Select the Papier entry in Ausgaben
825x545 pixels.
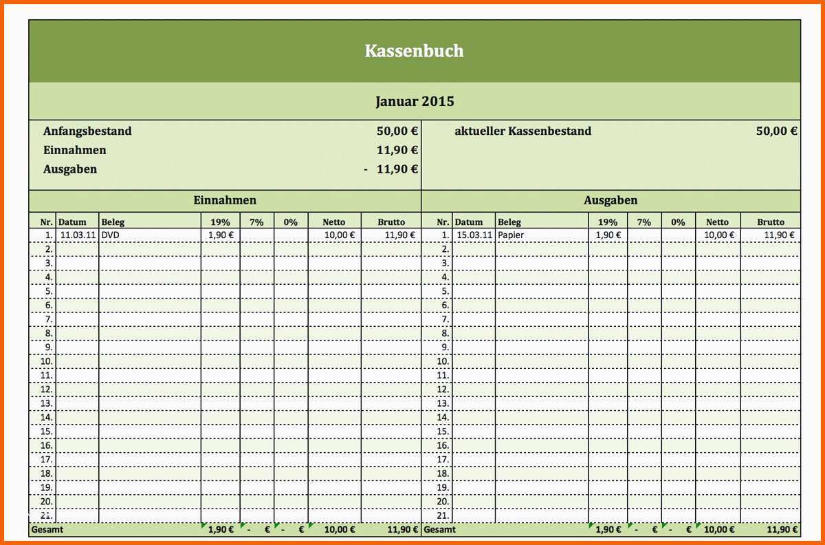coord(511,235)
